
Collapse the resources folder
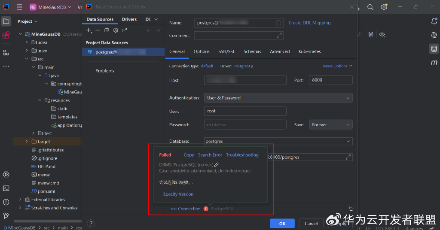click(40, 100)
